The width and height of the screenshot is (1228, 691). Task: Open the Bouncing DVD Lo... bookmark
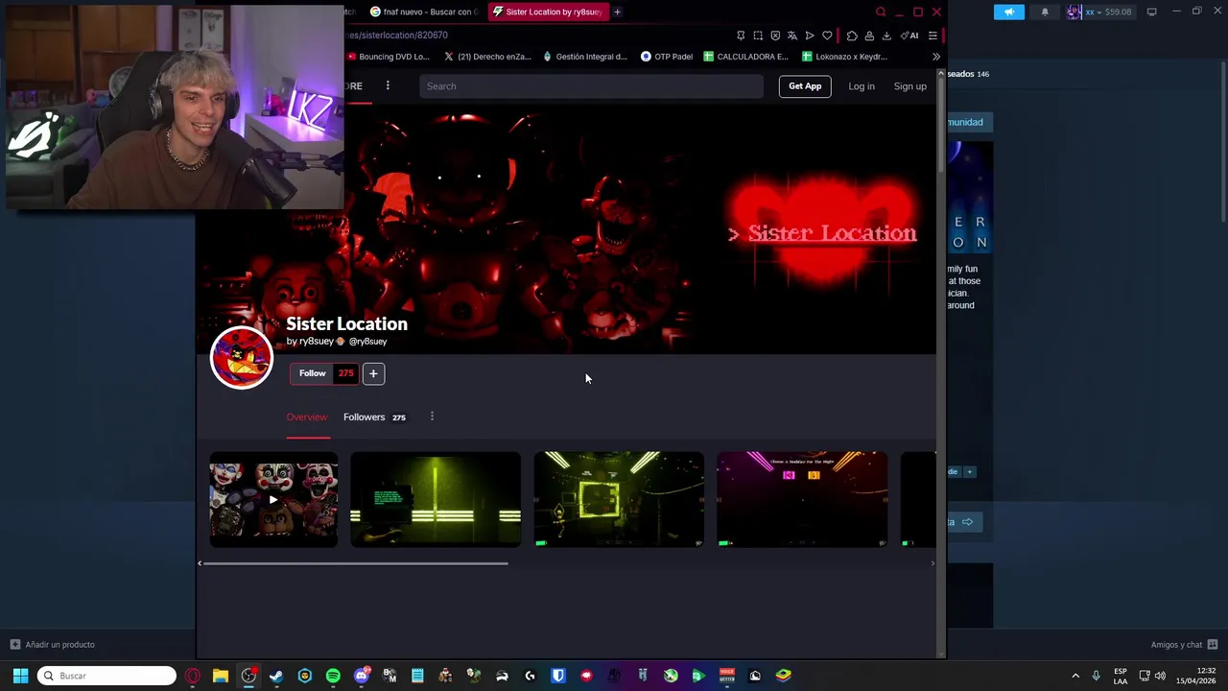[389, 57]
